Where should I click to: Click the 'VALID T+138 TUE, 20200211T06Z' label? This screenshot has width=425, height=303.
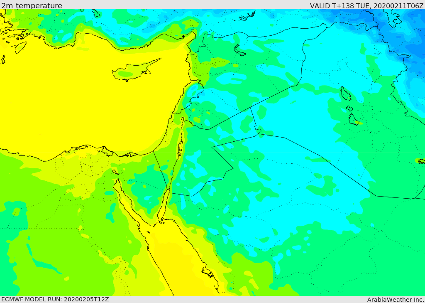click(367, 6)
